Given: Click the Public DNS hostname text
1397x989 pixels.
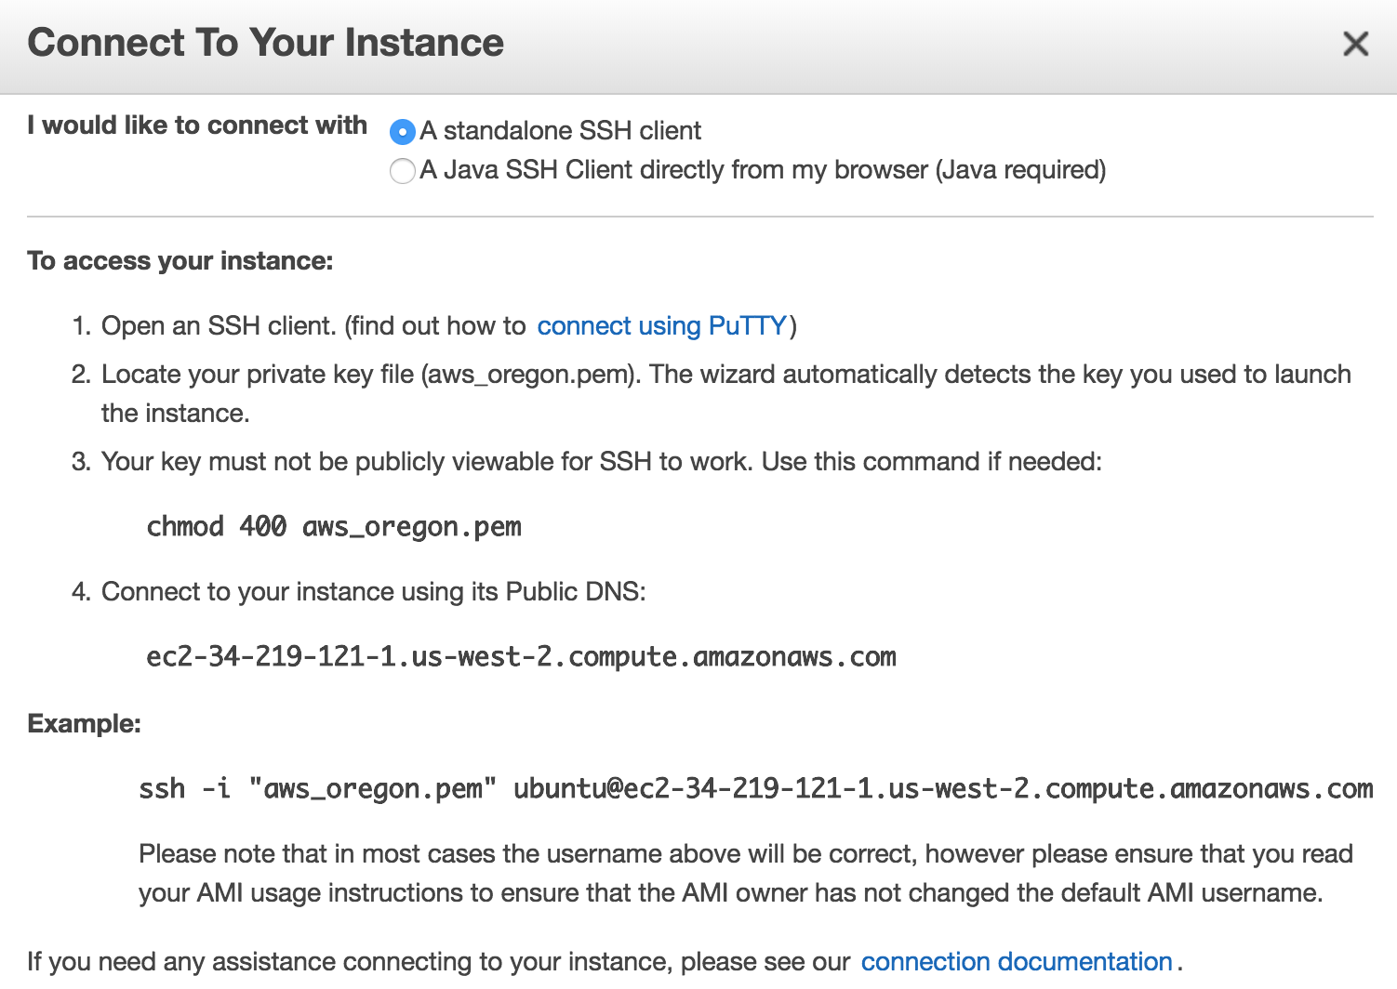Looking at the screenshot, I should [x=522, y=657].
